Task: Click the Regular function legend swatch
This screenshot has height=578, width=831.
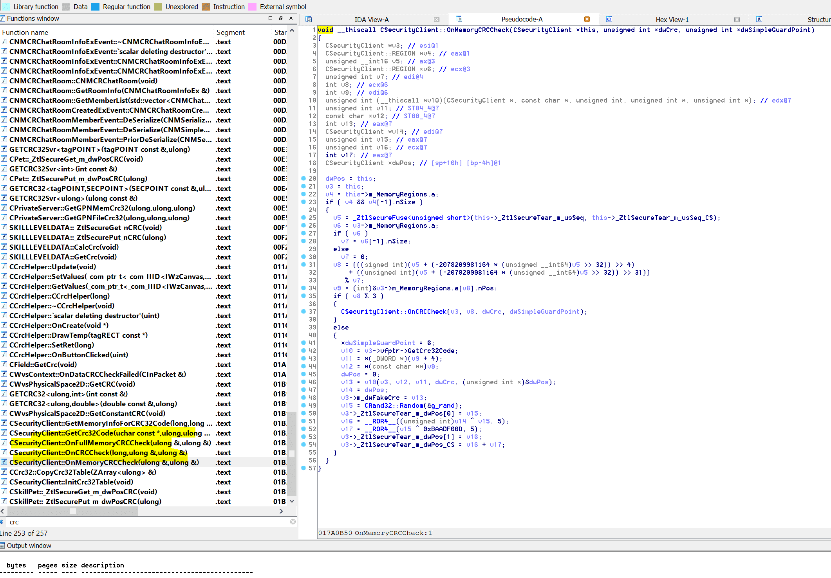Action: pyautogui.click(x=95, y=7)
